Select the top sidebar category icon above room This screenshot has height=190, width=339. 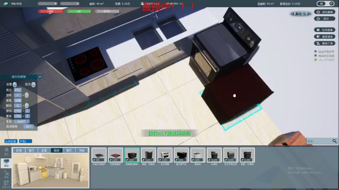[6, 151]
